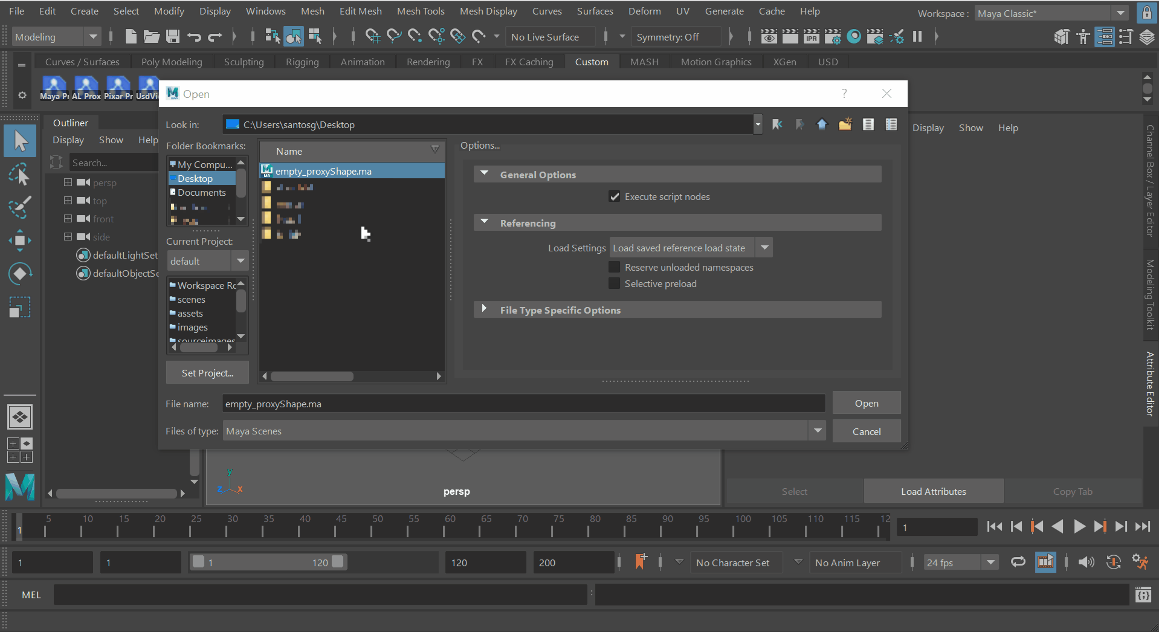Screen dimensions: 1159x632
Task: Pause viewport updates using the pause icon
Action: pyautogui.click(x=918, y=36)
